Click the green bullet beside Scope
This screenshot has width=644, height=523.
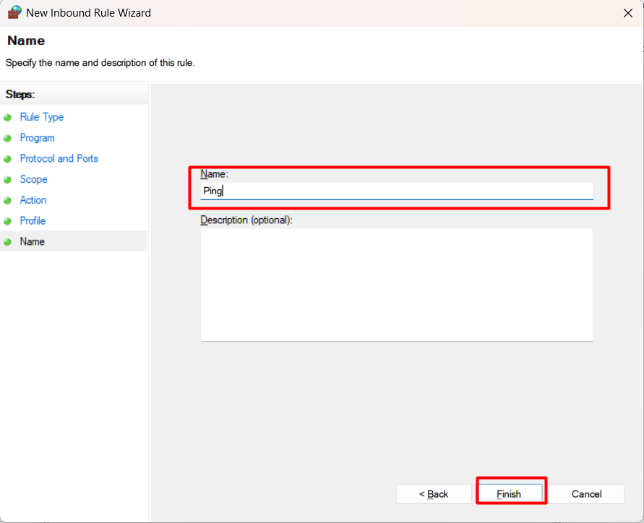[7, 180]
